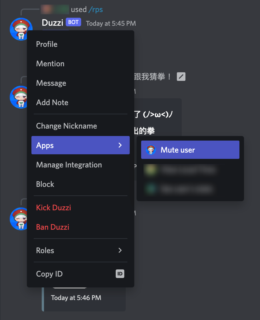
Task: Expand the Roles submenu arrow
Action: (x=120, y=250)
